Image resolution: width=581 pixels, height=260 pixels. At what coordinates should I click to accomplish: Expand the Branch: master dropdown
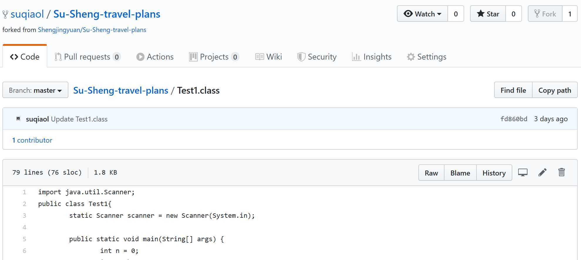coord(35,90)
